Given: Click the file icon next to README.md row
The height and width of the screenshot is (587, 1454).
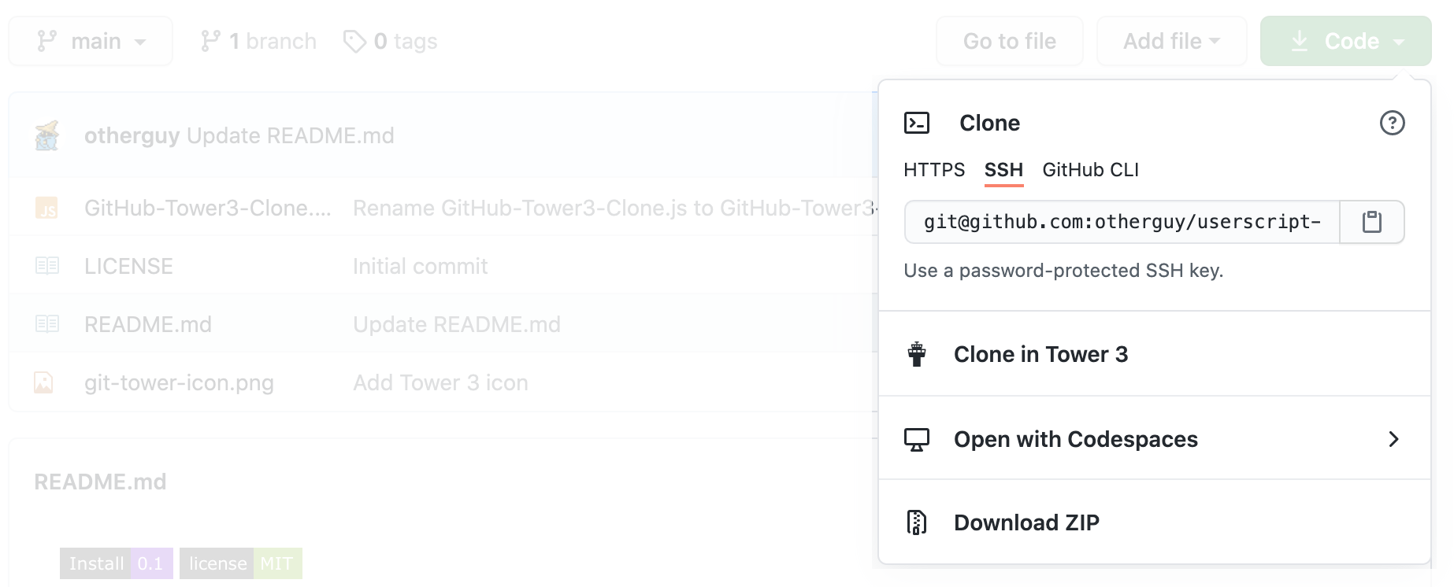Looking at the screenshot, I should [x=47, y=324].
